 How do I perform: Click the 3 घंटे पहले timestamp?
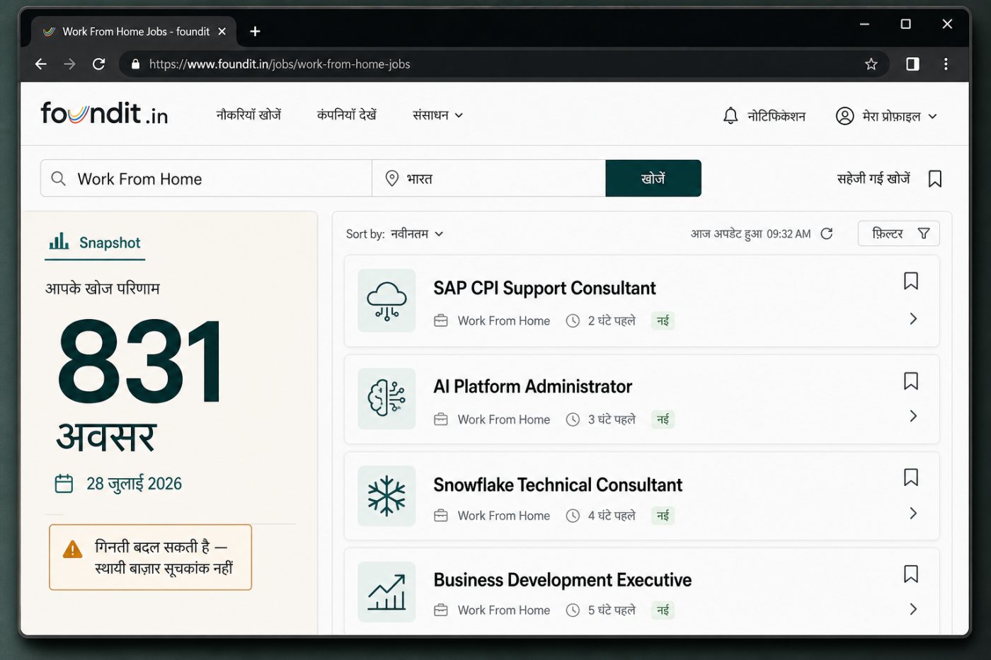point(612,419)
